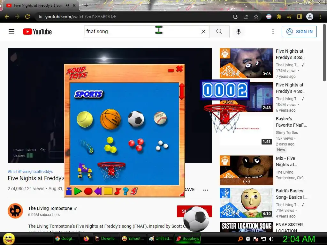Select the red balls cluster toy
This screenshot has height=245, width=327.
(x=136, y=145)
